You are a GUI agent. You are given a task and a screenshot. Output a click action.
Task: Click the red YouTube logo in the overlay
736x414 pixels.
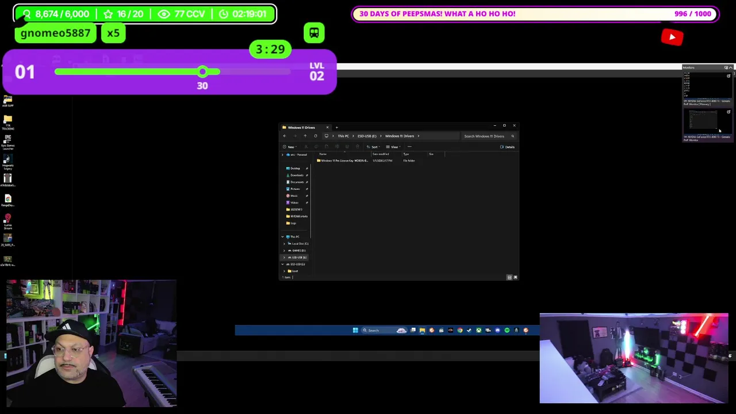tap(672, 37)
